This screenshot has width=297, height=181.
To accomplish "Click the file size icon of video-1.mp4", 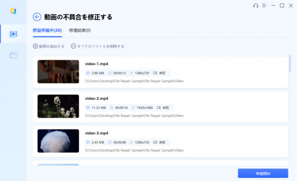I will pos(88,73).
